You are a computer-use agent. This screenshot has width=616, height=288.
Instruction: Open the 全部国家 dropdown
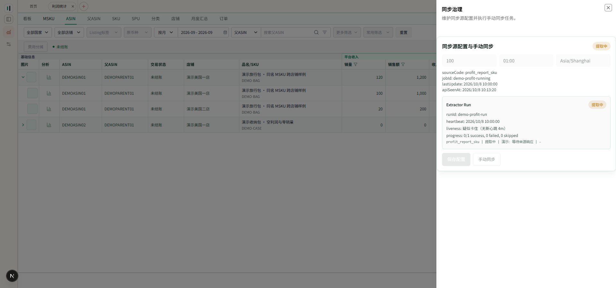pos(38,32)
